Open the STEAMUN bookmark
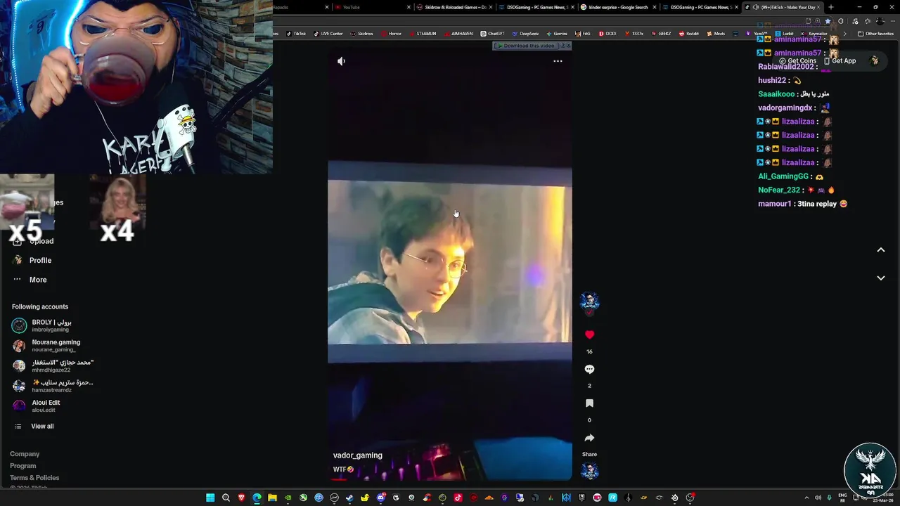The height and width of the screenshot is (506, 900). click(x=422, y=34)
